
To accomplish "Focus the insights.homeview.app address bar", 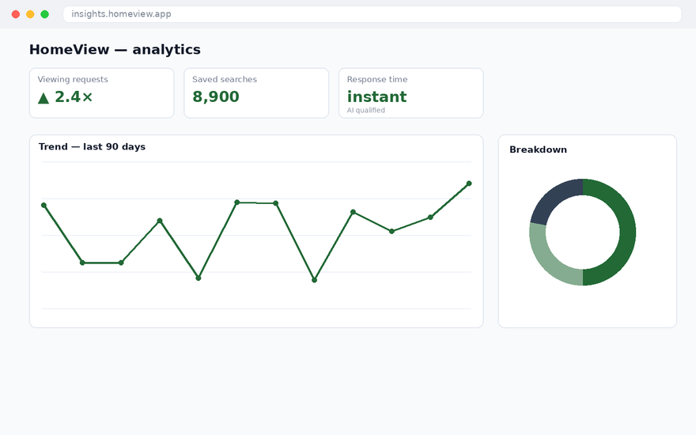I will click(x=372, y=14).
